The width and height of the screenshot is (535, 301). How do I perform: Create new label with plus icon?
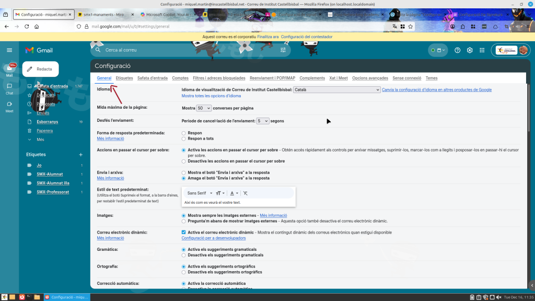pyautogui.click(x=80, y=155)
